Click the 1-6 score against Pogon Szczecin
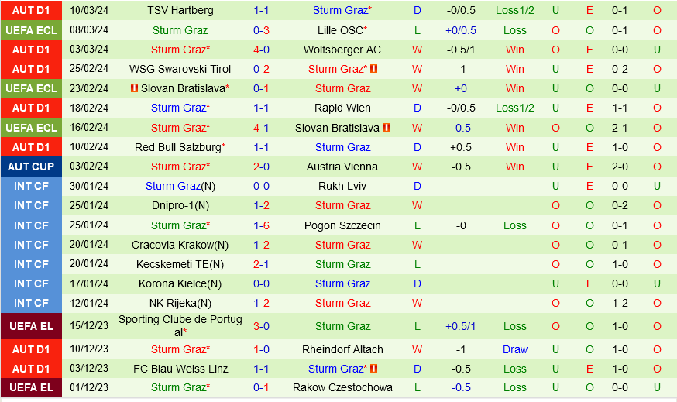Viewport: 677px width, 402px height. 261,225
